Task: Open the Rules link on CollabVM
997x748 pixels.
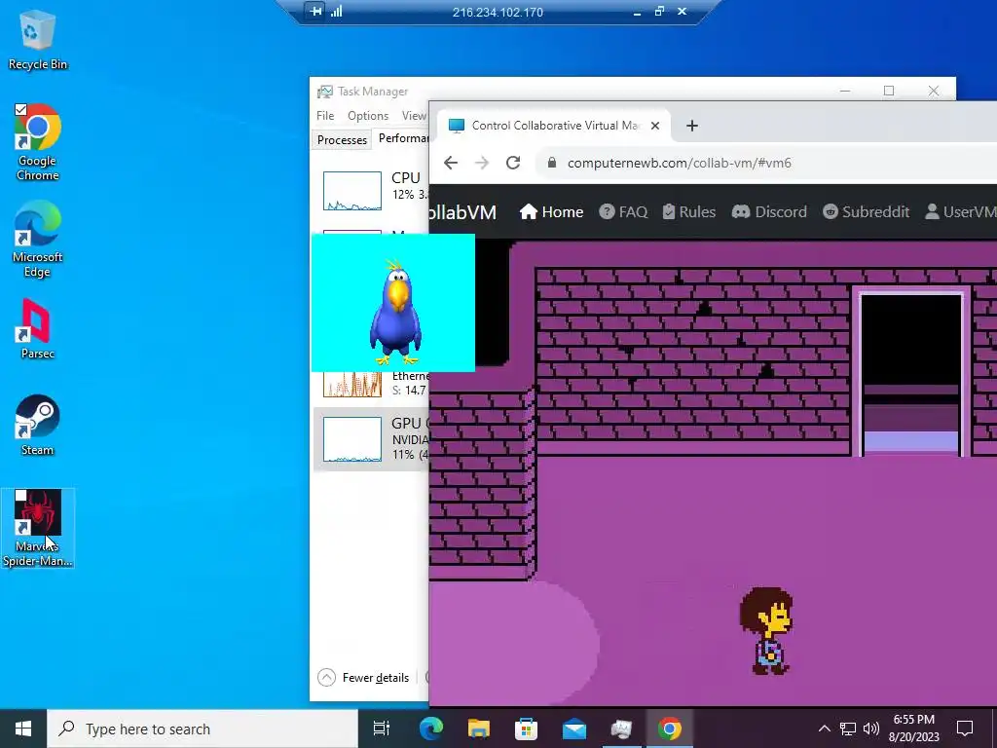Action: tap(688, 211)
